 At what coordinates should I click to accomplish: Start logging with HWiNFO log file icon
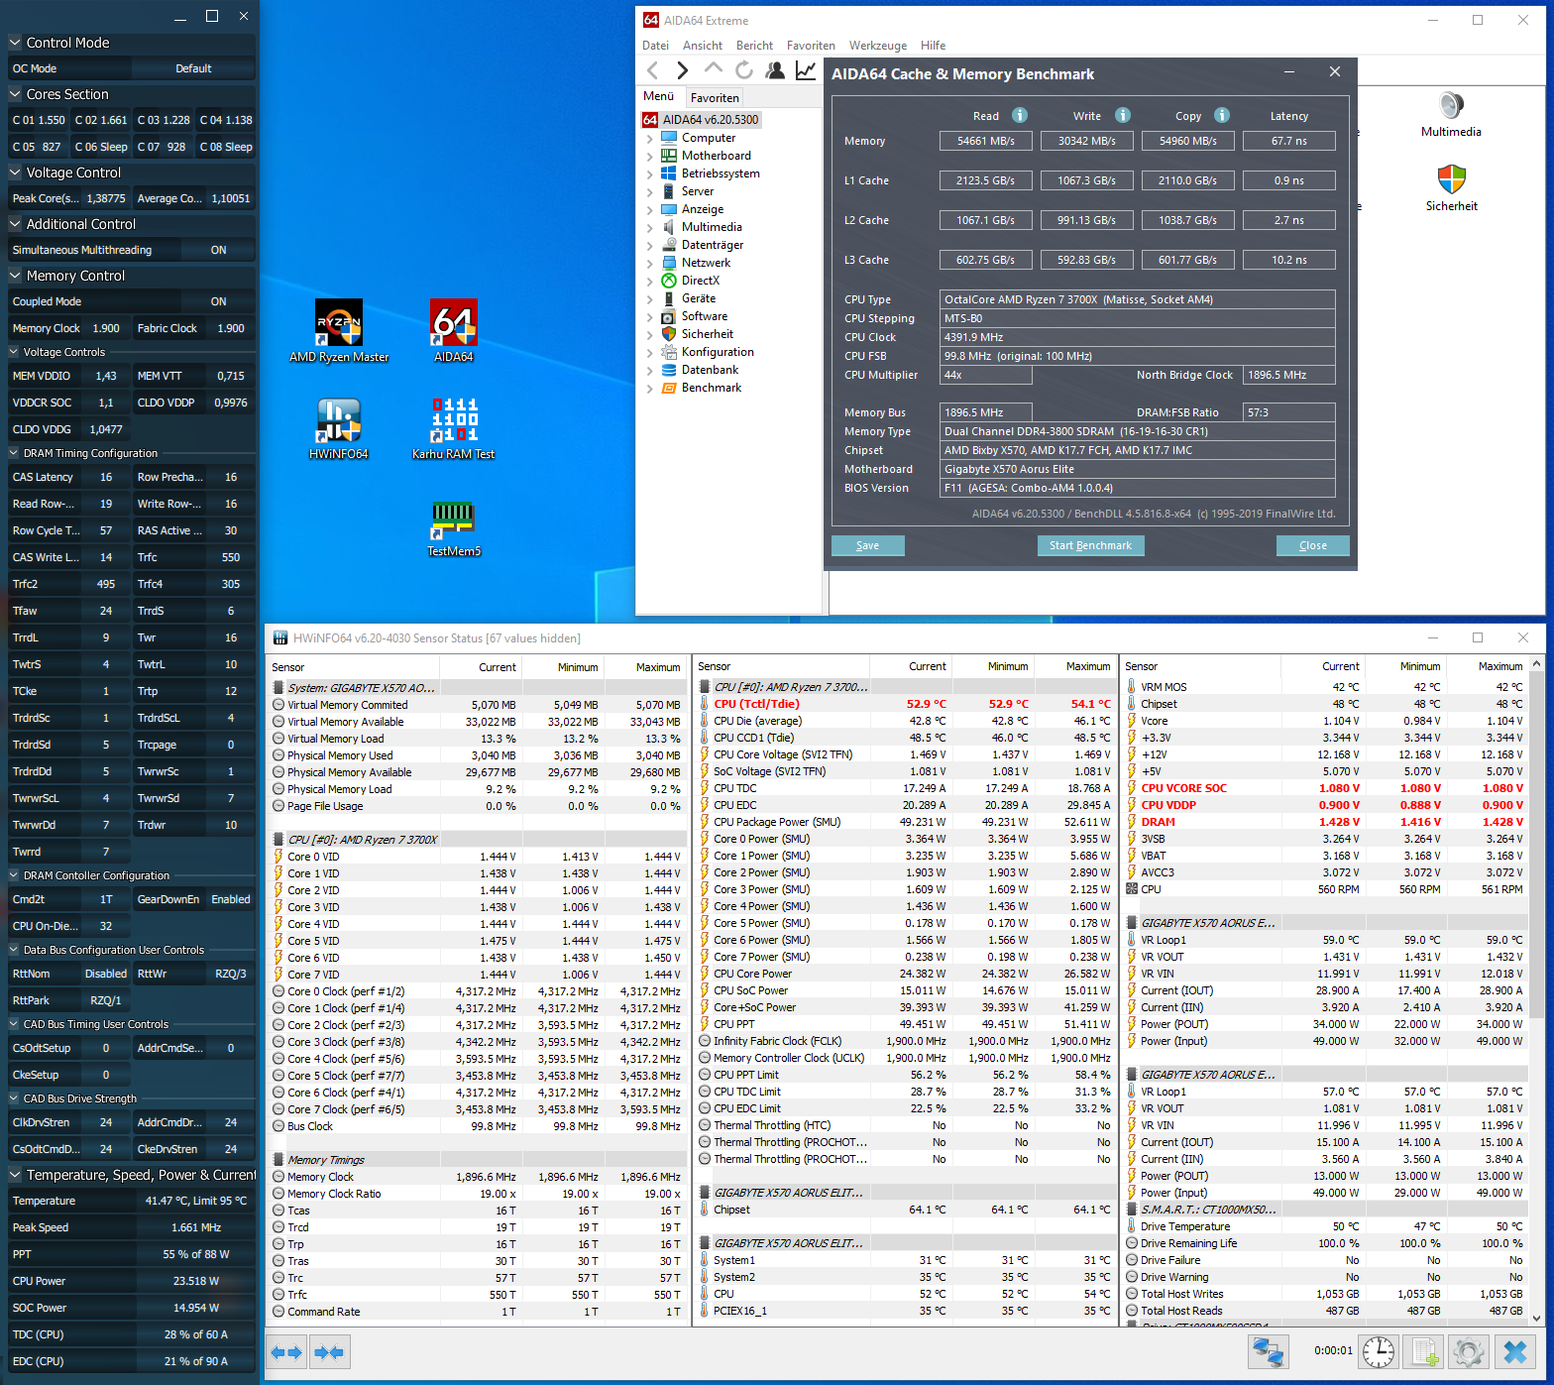coord(1423,1352)
